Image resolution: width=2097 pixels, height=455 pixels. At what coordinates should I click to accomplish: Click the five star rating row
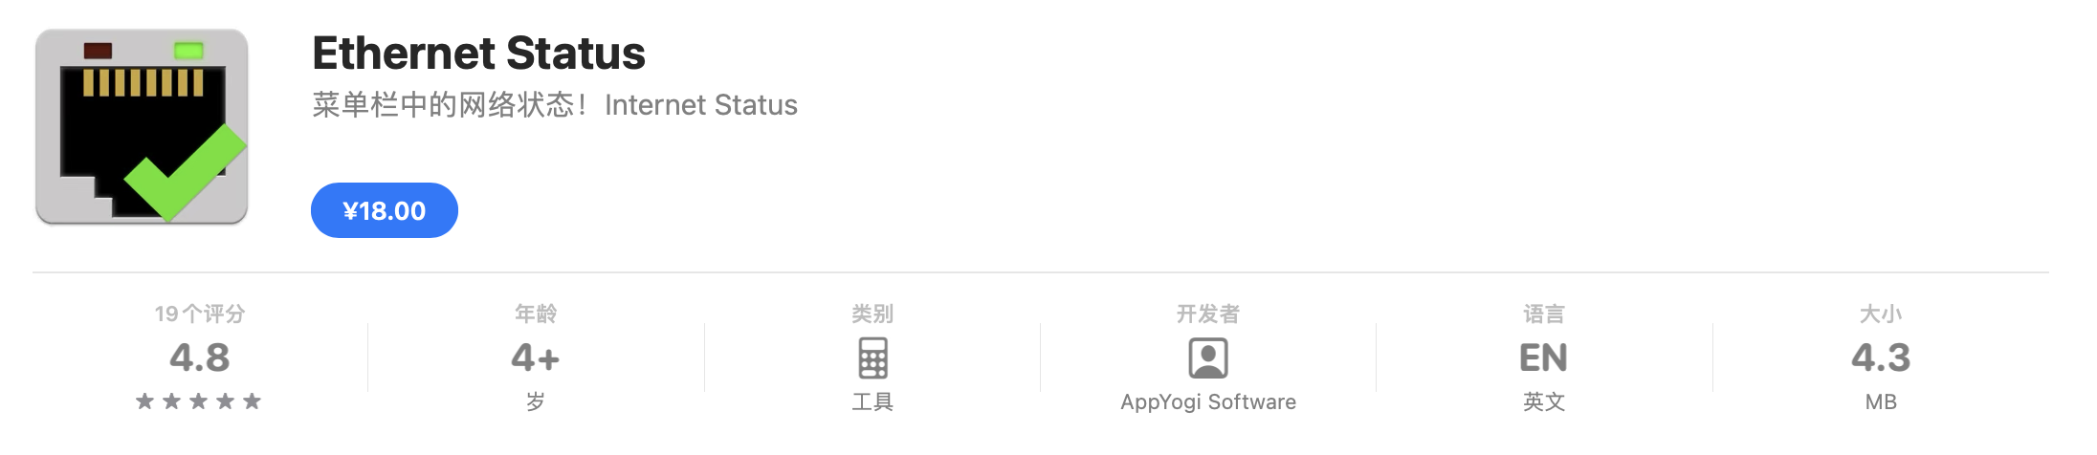click(199, 401)
